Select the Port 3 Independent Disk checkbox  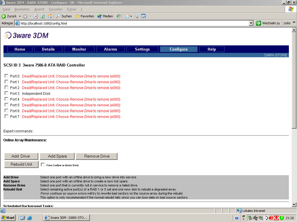[6, 93]
